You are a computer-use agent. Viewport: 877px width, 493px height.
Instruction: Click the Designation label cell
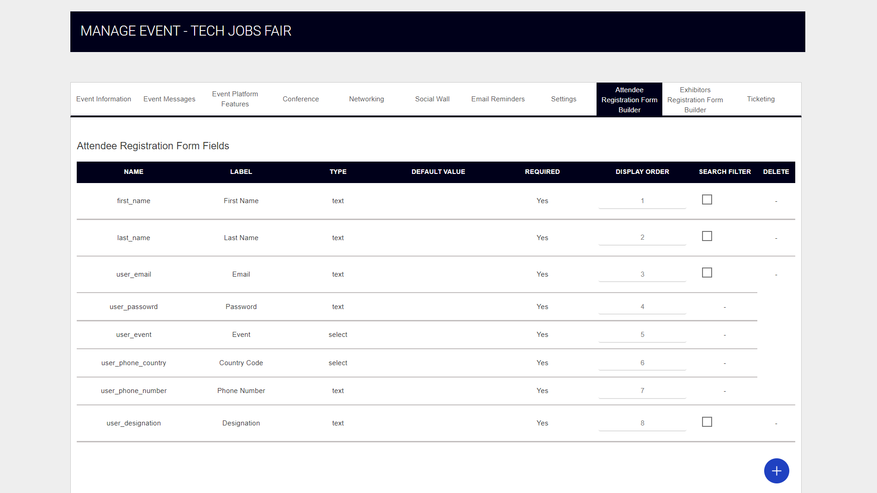pos(241,423)
